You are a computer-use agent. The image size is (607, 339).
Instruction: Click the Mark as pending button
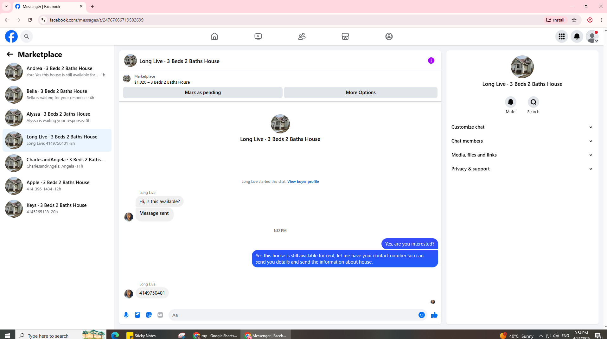click(203, 93)
